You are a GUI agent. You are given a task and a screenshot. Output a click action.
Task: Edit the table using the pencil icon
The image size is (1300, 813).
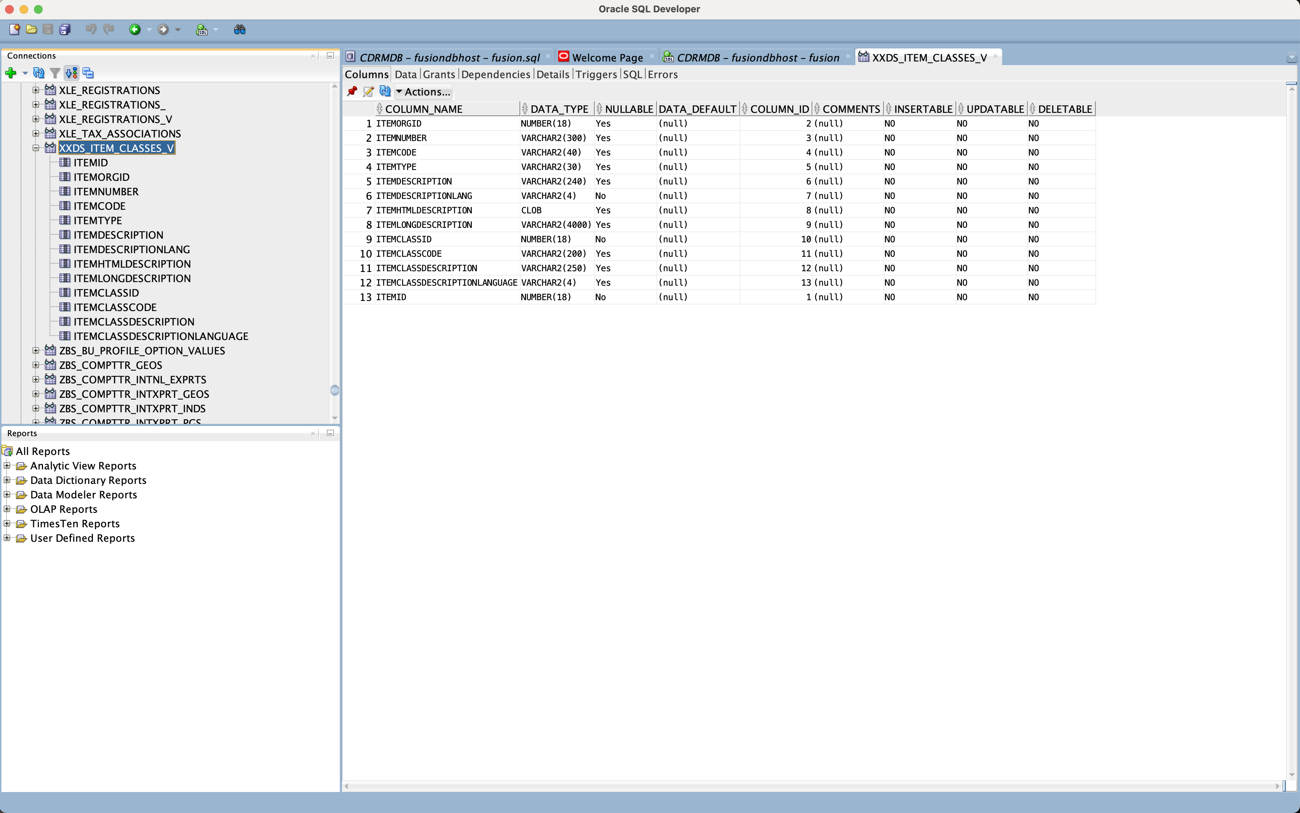pos(368,91)
